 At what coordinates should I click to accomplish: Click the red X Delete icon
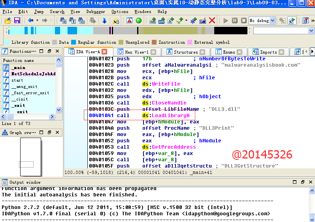pos(212,21)
